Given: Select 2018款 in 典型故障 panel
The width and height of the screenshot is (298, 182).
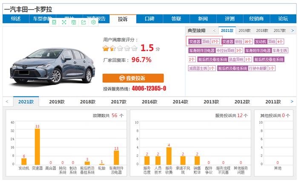Looking at the screenshot, I should click(x=262, y=30).
